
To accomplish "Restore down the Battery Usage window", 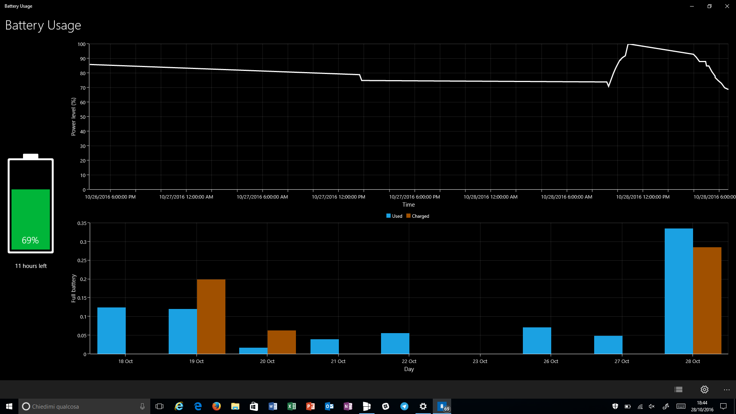I will 710,6.
